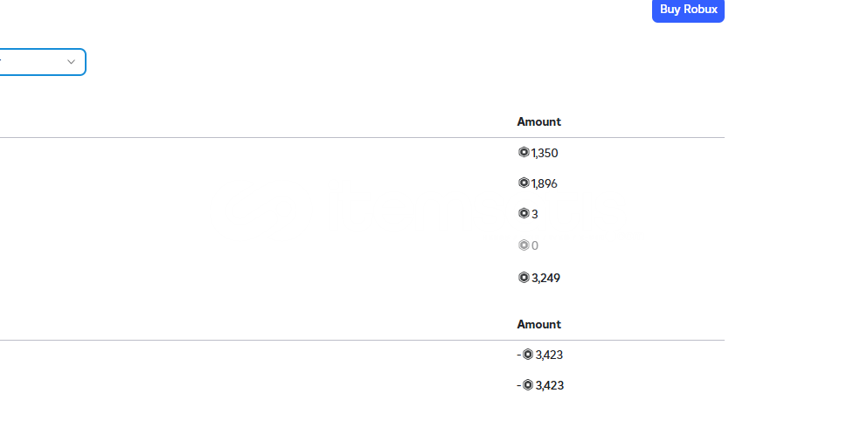Select the lower Amount column header

coord(538,325)
